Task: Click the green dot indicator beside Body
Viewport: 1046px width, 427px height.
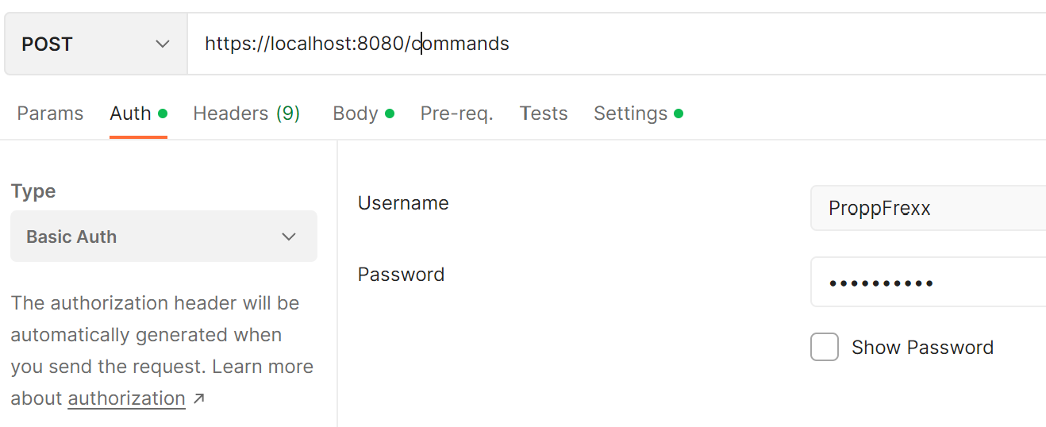Action: 390,113
